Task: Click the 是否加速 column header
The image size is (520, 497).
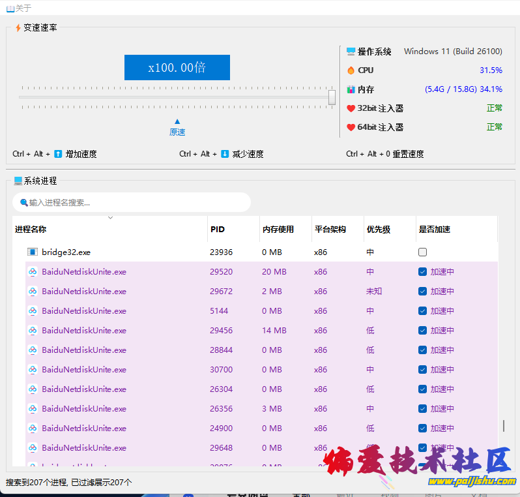Action: click(x=435, y=230)
